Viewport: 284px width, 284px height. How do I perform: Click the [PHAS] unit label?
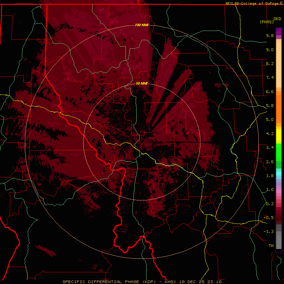tap(267, 22)
